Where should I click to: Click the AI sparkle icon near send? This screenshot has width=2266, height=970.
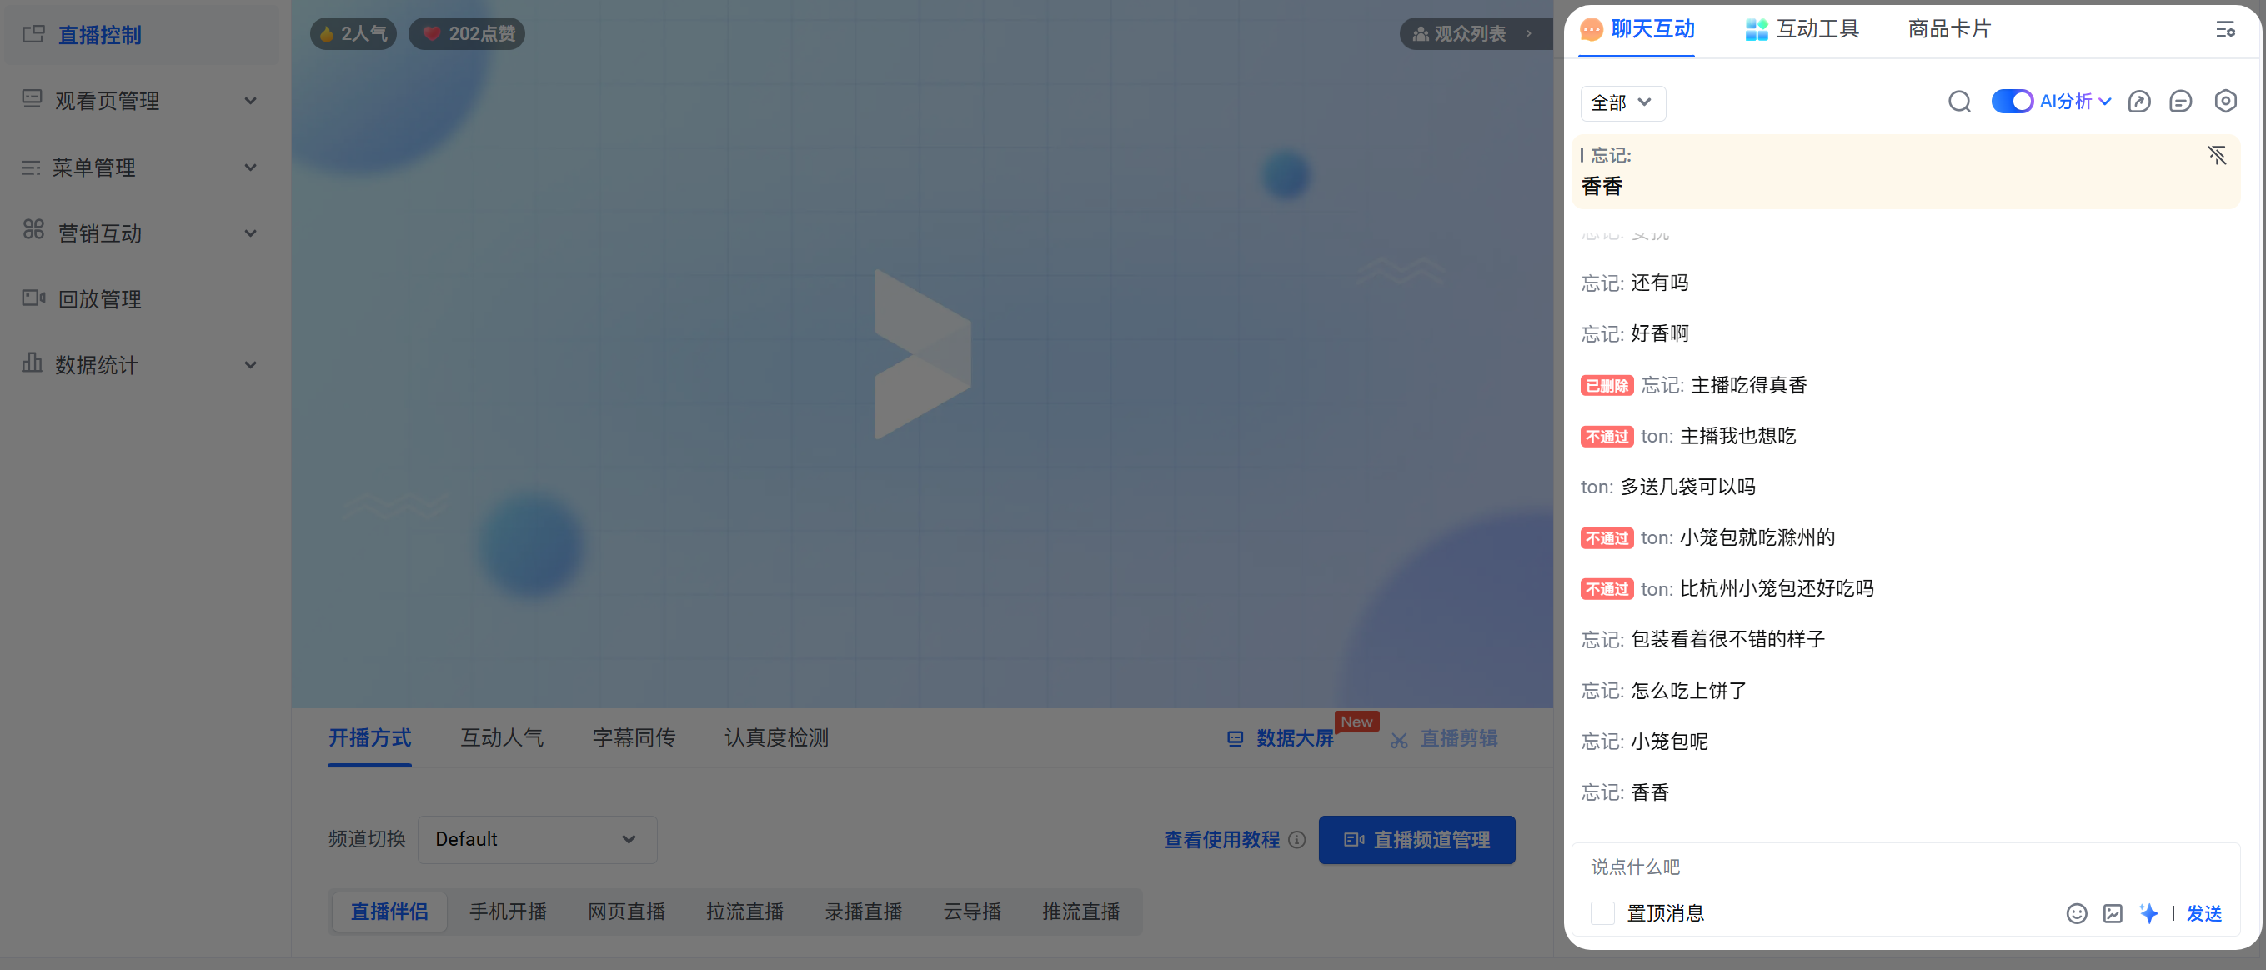click(2148, 912)
